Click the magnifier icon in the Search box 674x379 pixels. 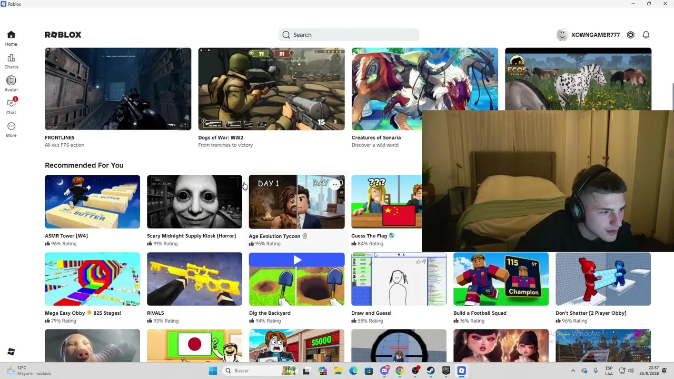[286, 35]
